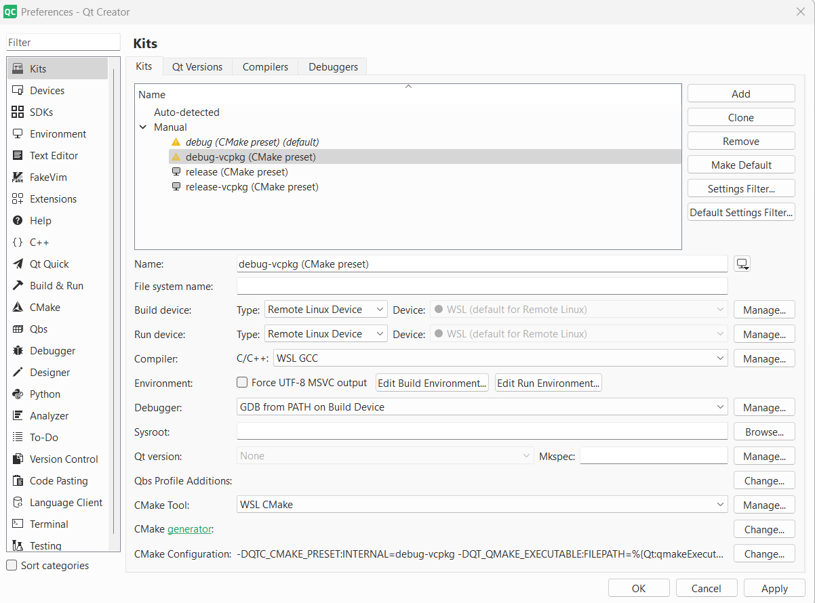Open the Debugger selection dropdown

482,407
